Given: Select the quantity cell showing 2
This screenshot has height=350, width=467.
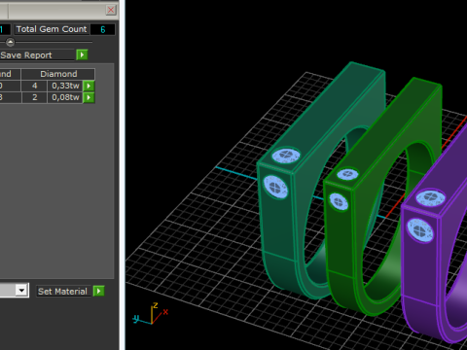Looking at the screenshot, I should (34, 97).
